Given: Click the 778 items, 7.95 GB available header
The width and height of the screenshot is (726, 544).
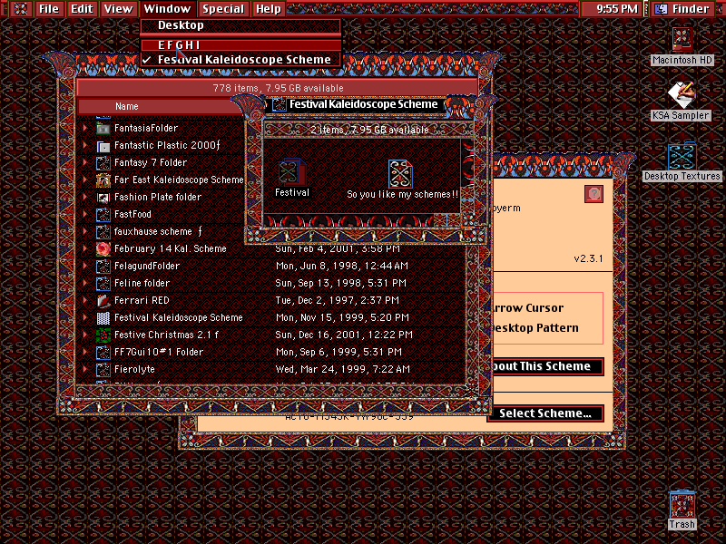Looking at the screenshot, I should click(x=278, y=88).
